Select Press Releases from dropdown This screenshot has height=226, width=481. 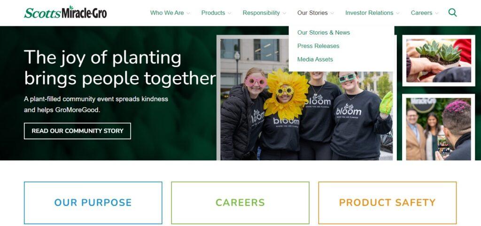tap(318, 46)
